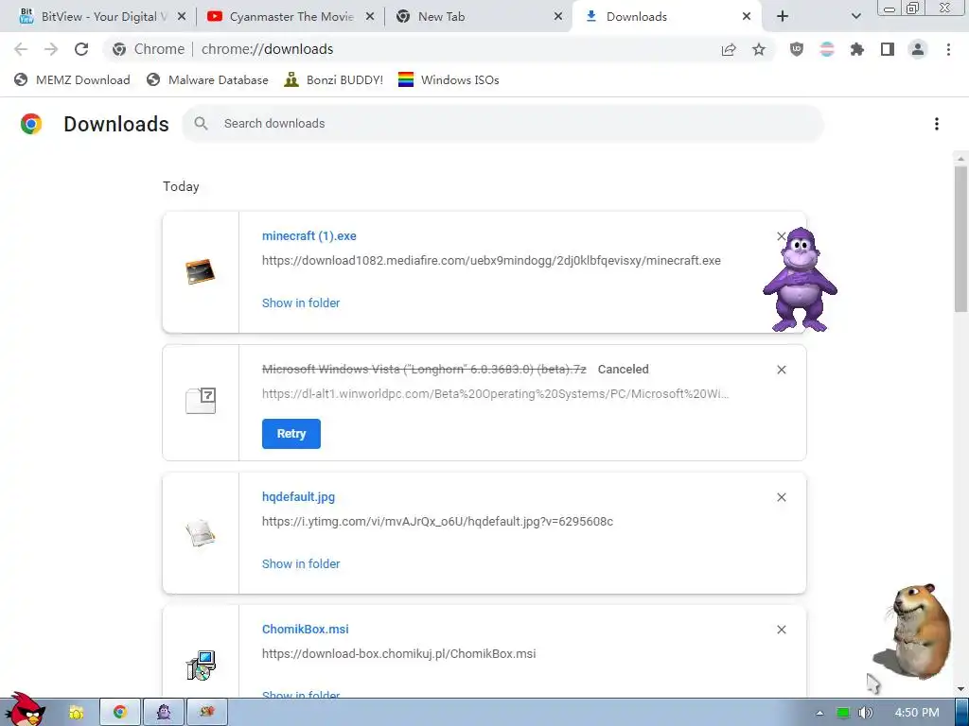Go forward with the forward arrow

pos(51,49)
